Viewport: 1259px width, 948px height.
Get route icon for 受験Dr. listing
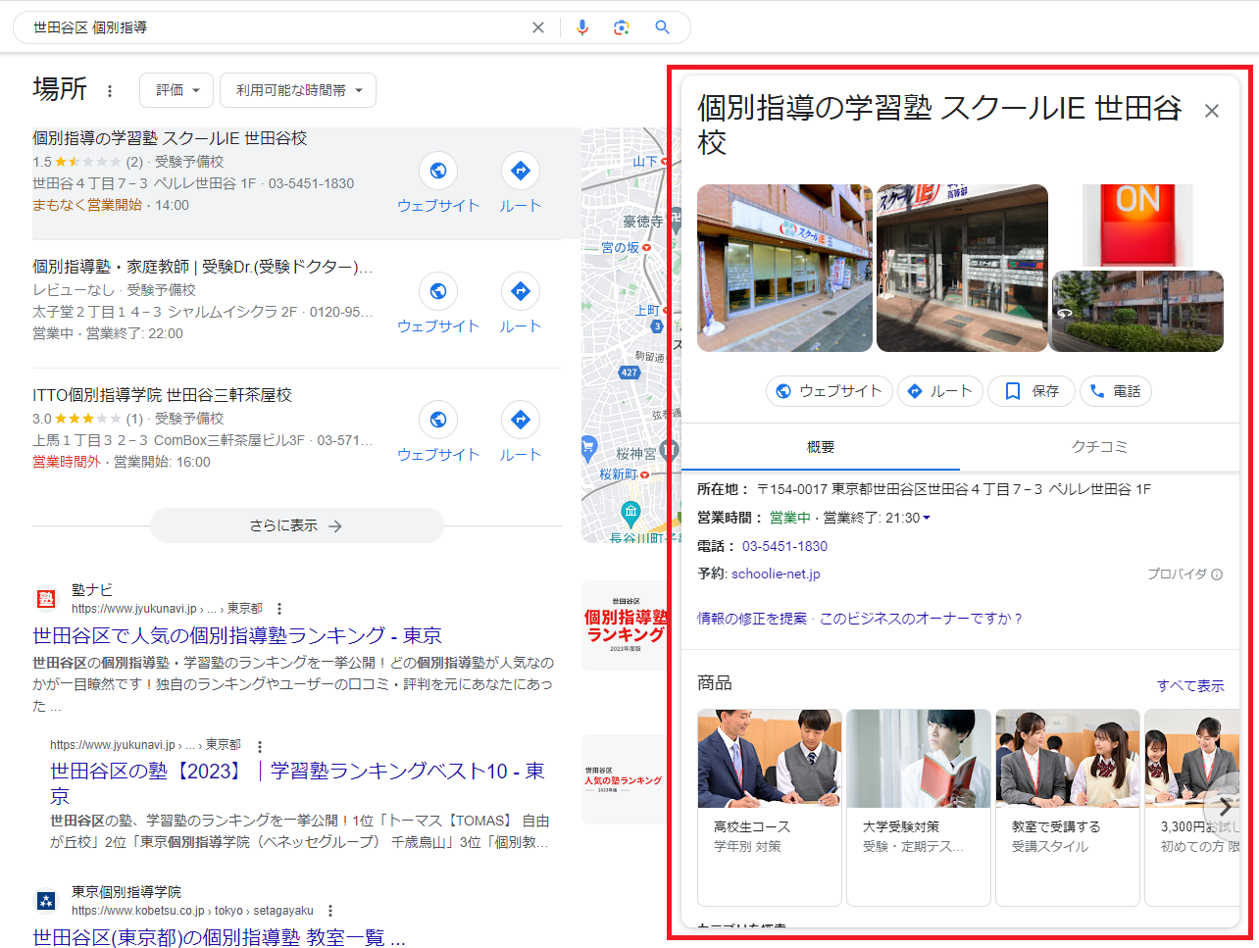coord(521,291)
